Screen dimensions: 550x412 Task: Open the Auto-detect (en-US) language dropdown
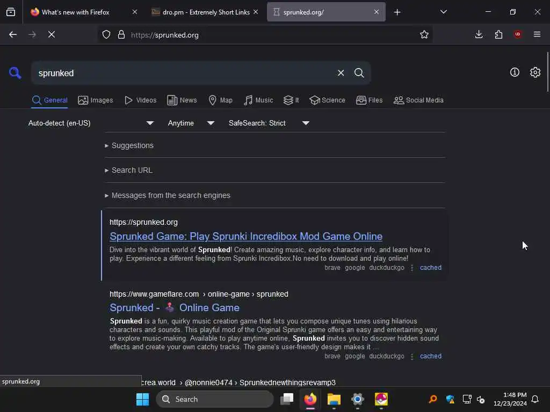coord(91,123)
